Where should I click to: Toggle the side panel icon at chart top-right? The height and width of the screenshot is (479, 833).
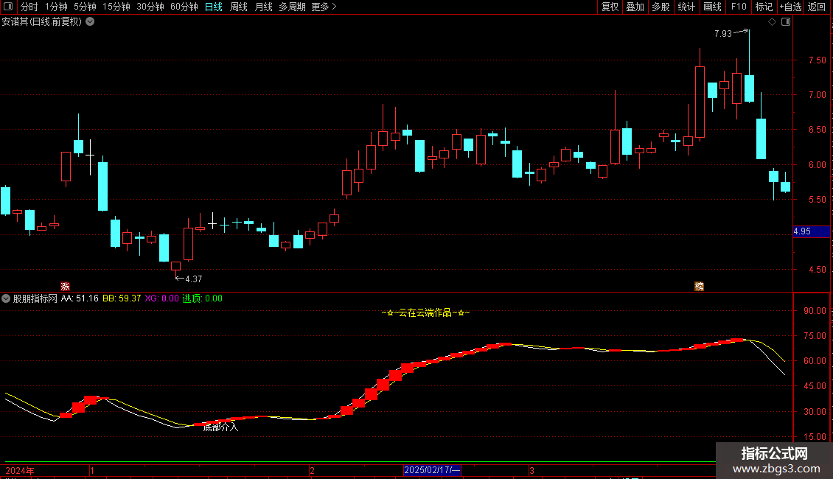[786, 22]
